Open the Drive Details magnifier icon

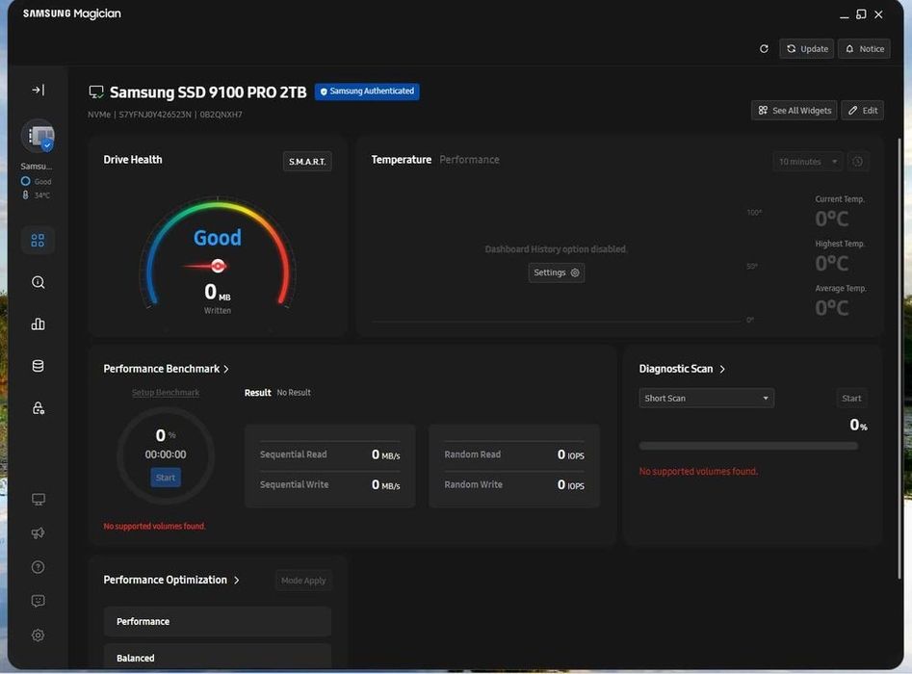click(38, 282)
